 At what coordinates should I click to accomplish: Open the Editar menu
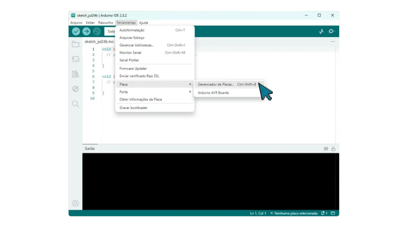[x=90, y=23]
